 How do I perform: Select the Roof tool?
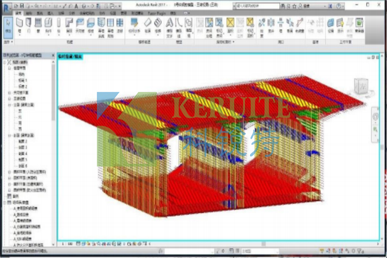pos(69,26)
